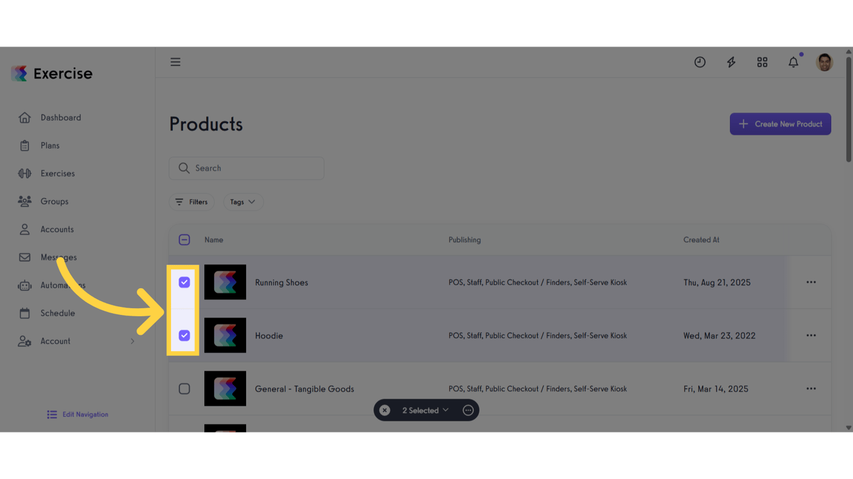
Task: Click the lightning bolt quick actions icon
Action: [731, 62]
